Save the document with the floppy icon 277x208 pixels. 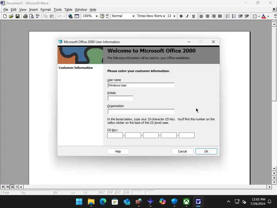click(18, 16)
